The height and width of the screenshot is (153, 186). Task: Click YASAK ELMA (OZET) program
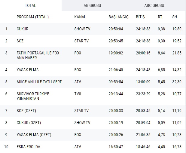coord(34,135)
